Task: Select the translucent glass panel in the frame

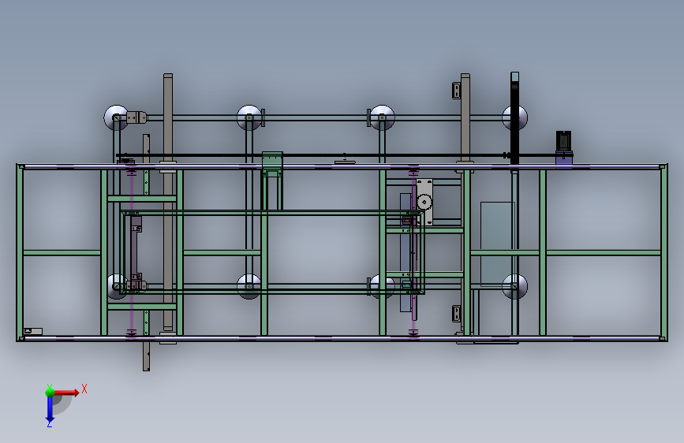Action: point(497,244)
